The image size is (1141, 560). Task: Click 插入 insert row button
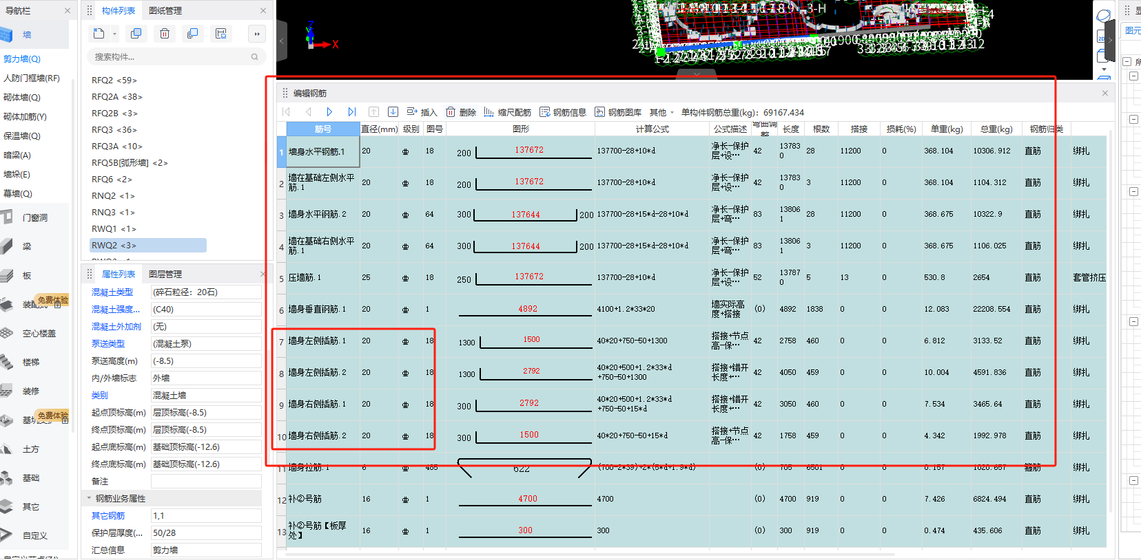click(422, 112)
